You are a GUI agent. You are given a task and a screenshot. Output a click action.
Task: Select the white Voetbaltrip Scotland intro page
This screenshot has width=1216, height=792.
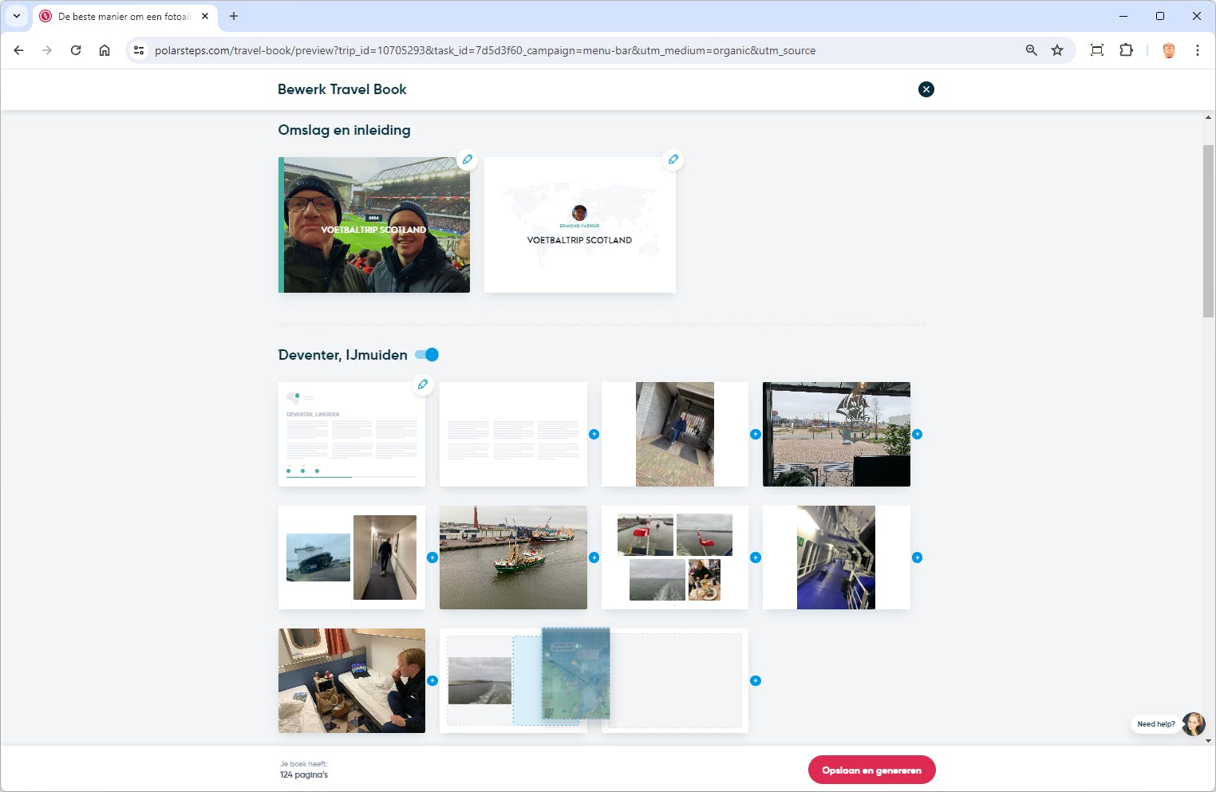pyautogui.click(x=580, y=225)
